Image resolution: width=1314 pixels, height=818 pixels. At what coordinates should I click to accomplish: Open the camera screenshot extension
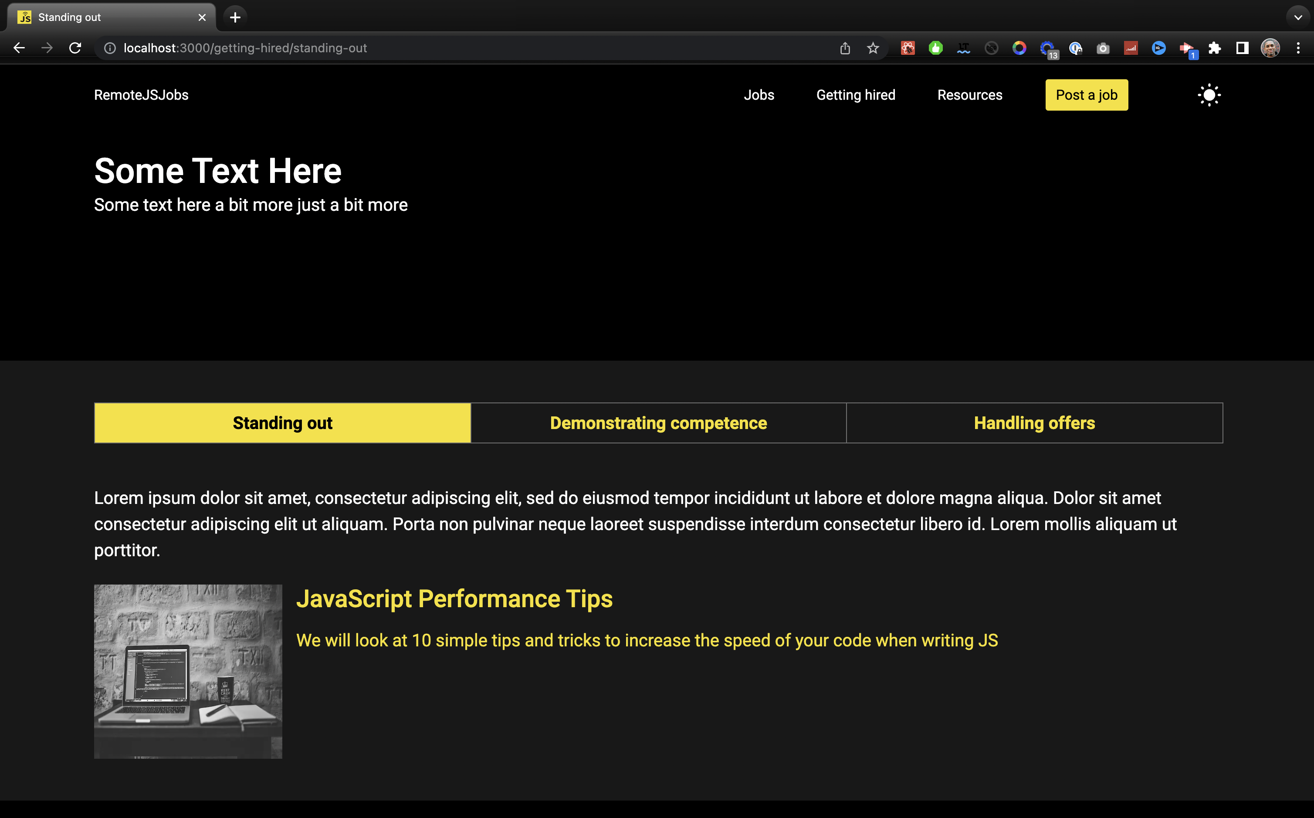point(1103,48)
